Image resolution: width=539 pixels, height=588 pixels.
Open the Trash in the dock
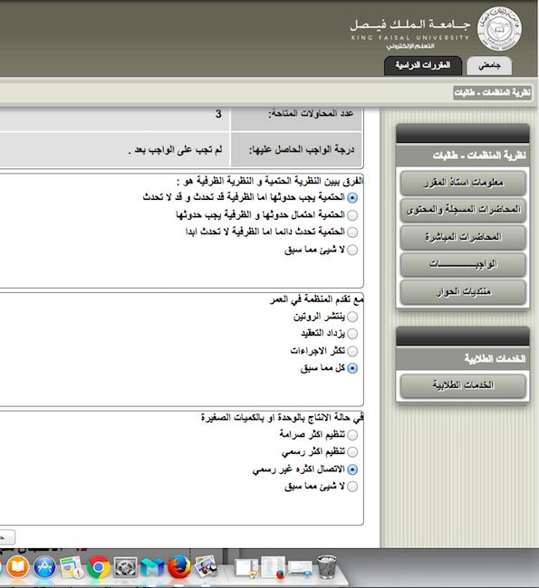[x=327, y=567]
